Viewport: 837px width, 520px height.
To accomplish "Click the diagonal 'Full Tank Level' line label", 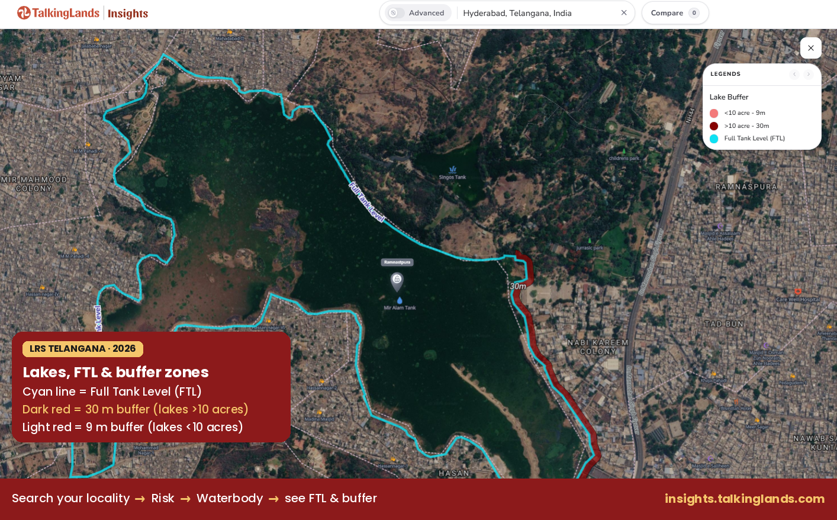I will pyautogui.click(x=367, y=202).
